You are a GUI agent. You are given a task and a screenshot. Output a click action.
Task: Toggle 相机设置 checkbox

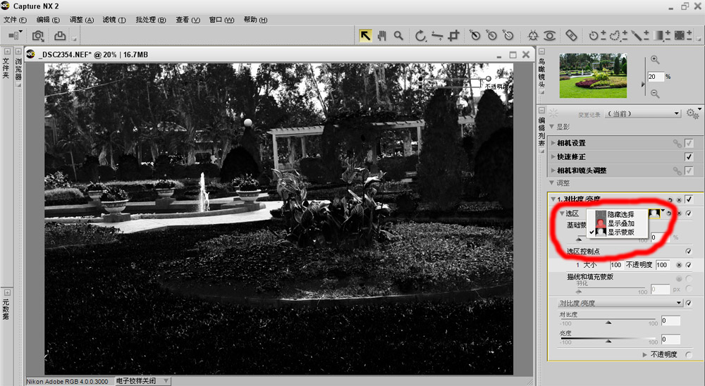click(x=688, y=143)
